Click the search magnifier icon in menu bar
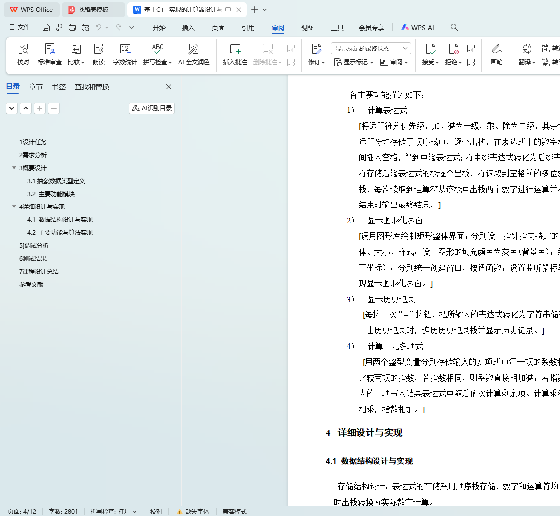This screenshot has width=560, height=516. pos(454,27)
